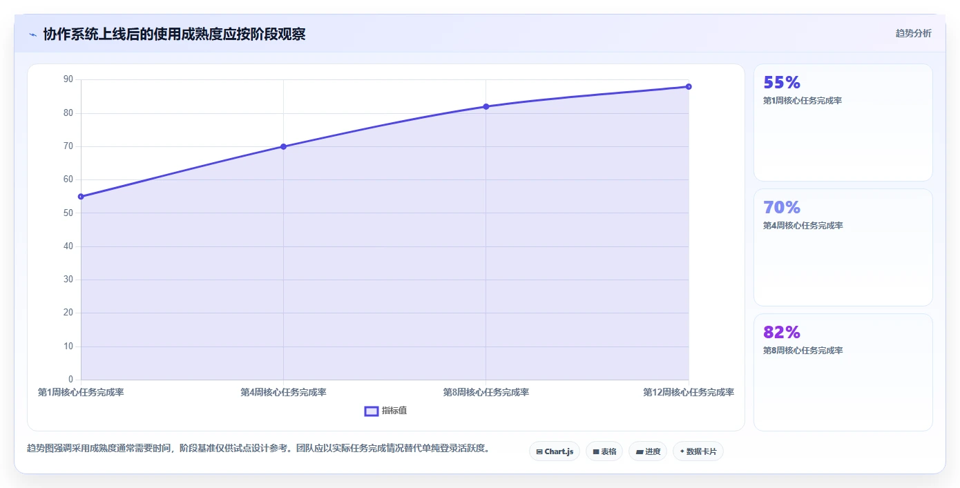Select the Chart.js tag pill
The width and height of the screenshot is (960, 488).
click(x=555, y=451)
